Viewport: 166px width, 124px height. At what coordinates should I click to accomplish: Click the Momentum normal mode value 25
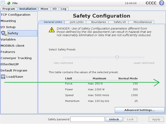tap(136, 101)
